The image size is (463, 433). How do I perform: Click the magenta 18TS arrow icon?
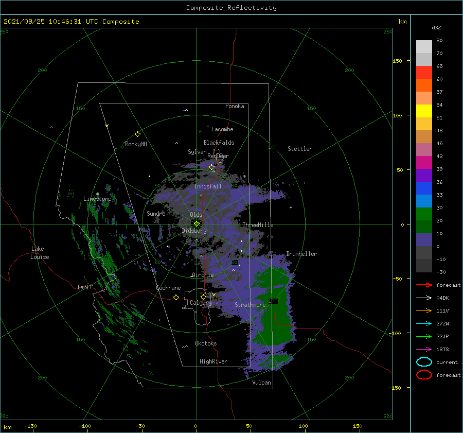tap(424, 350)
